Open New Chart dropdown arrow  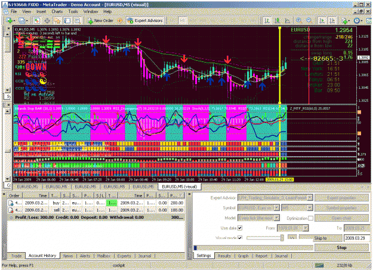[14, 21]
